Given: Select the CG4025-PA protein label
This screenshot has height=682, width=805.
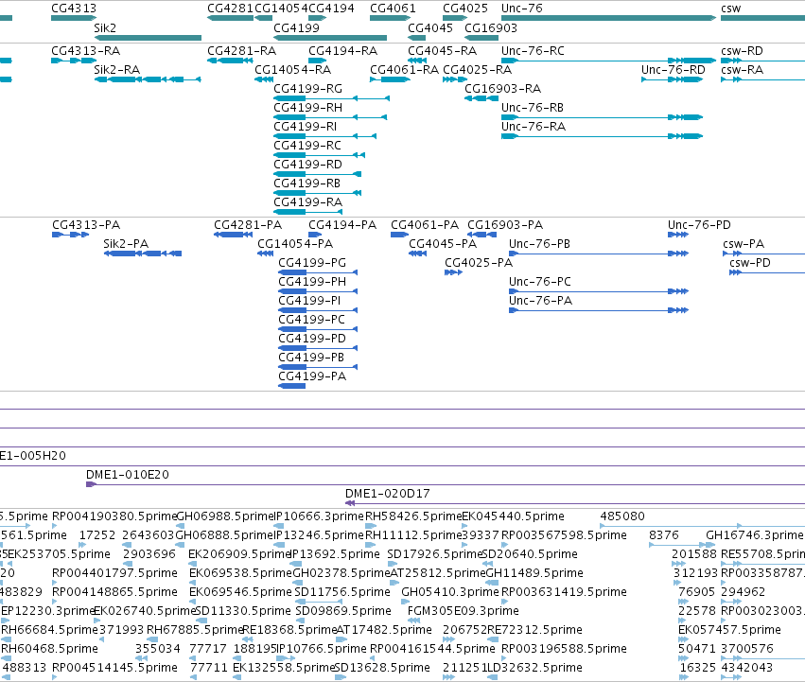Looking at the screenshot, I should [479, 262].
